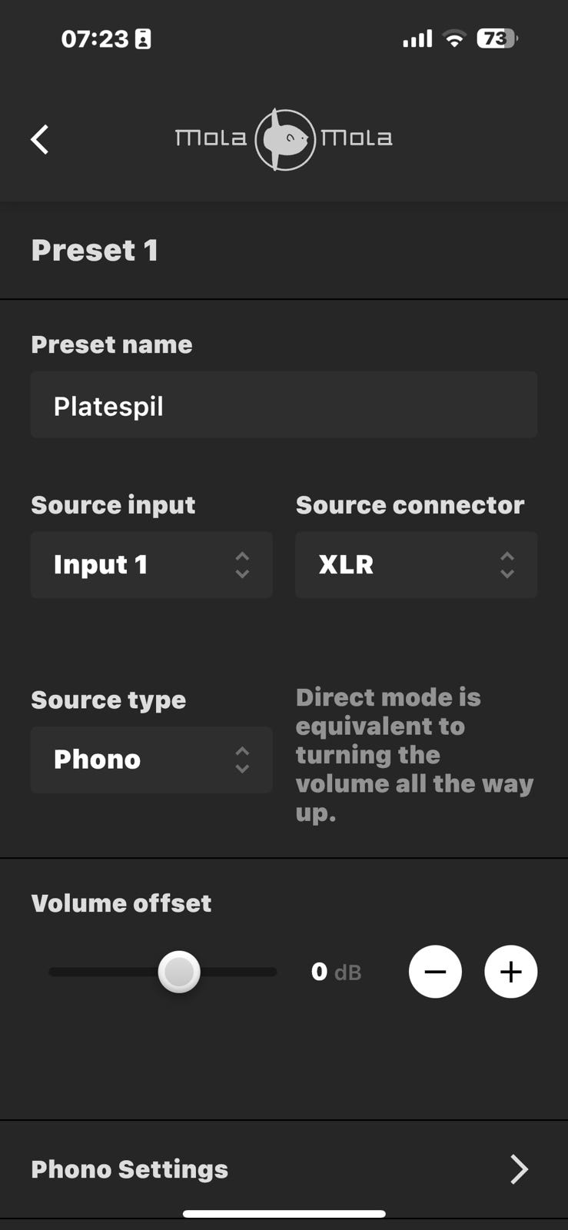Tap the 0 dB volume offset value

336,972
